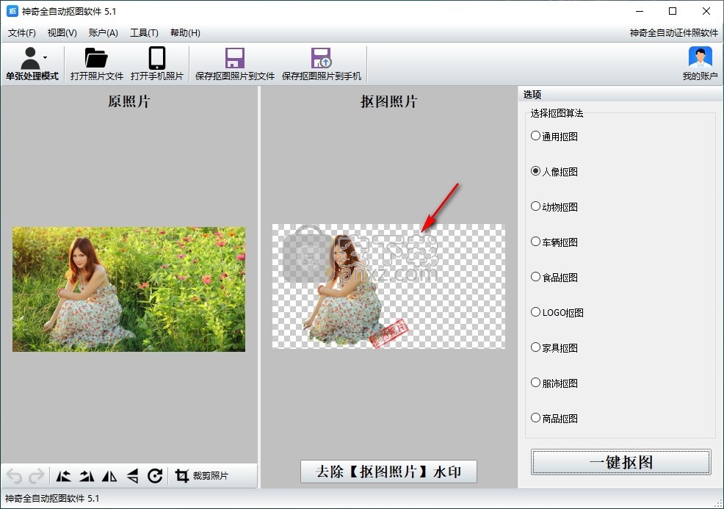Flip the photo vertically
This screenshot has height=509, width=724.
[x=132, y=476]
